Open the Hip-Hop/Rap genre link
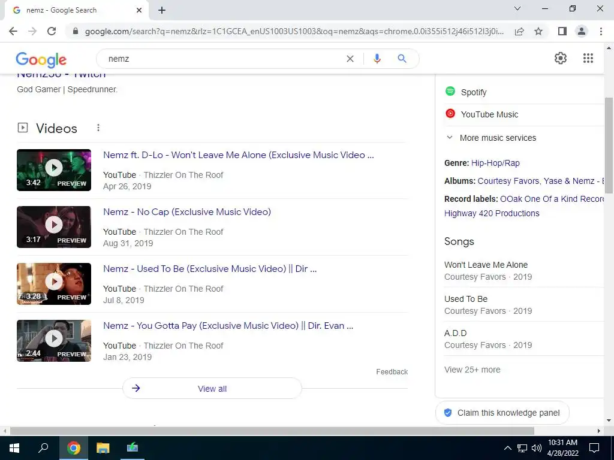Image resolution: width=614 pixels, height=460 pixels. click(x=495, y=163)
